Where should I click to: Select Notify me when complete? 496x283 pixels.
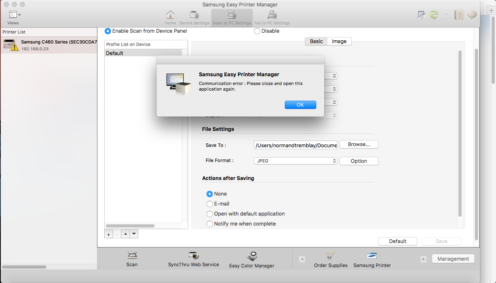coord(210,224)
